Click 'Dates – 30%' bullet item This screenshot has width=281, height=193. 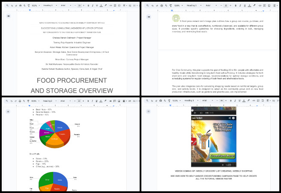click(42, 159)
